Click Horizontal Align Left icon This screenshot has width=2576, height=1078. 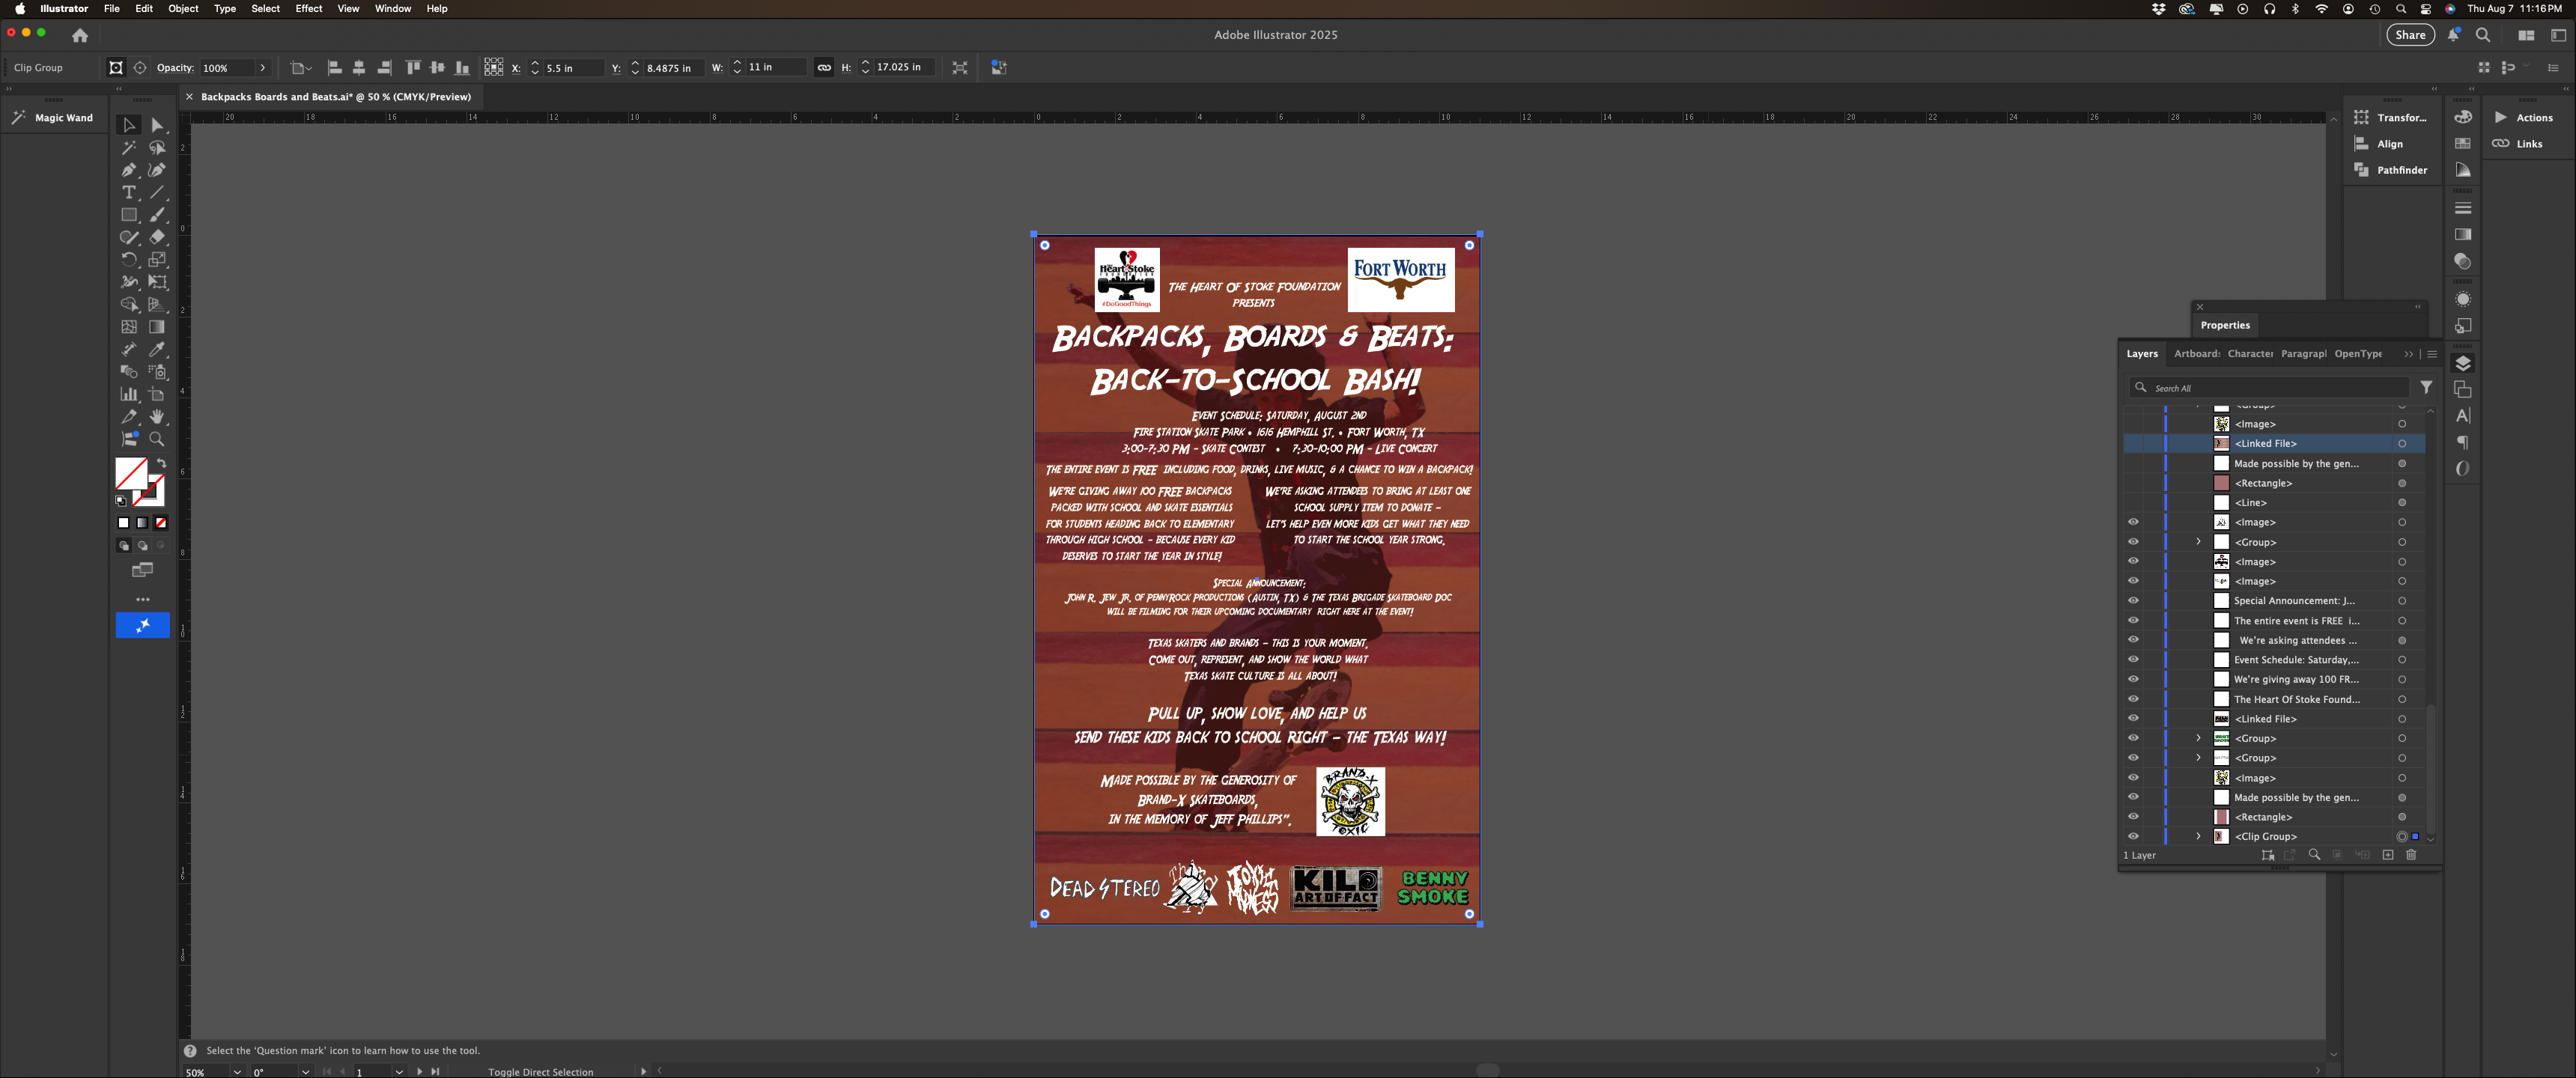point(335,68)
